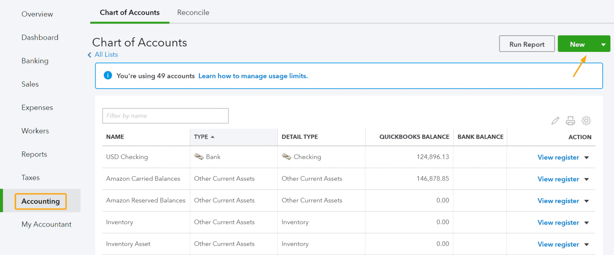614x255 pixels.
Task: Click the Checking detail type icon
Action: 286,157
